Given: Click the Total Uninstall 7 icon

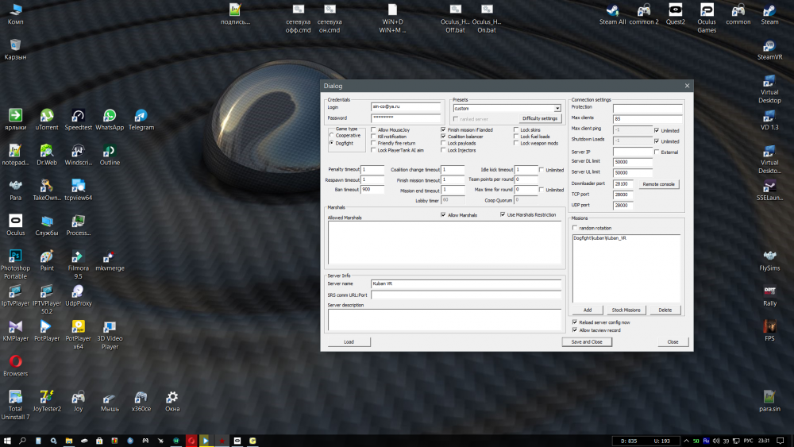Looking at the screenshot, I should [15, 397].
